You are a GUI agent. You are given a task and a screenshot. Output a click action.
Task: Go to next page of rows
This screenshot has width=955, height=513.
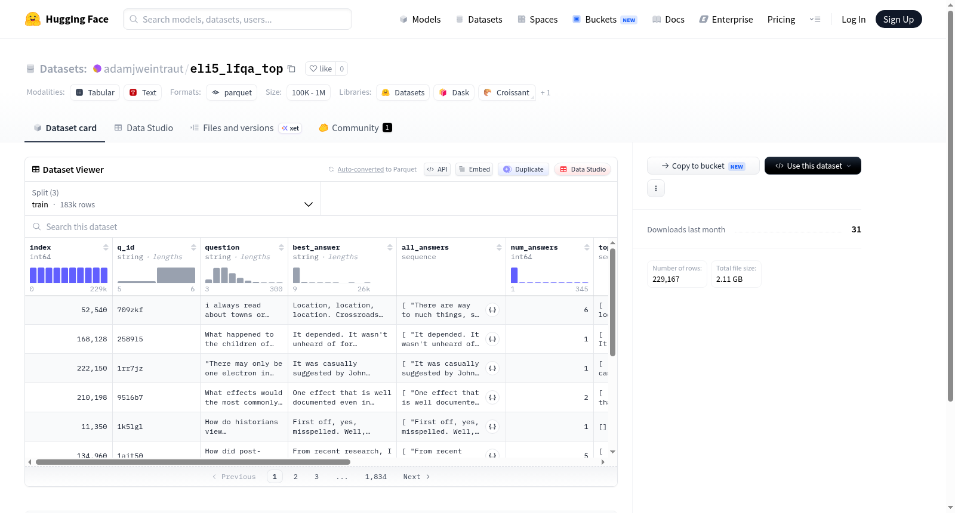tap(416, 477)
